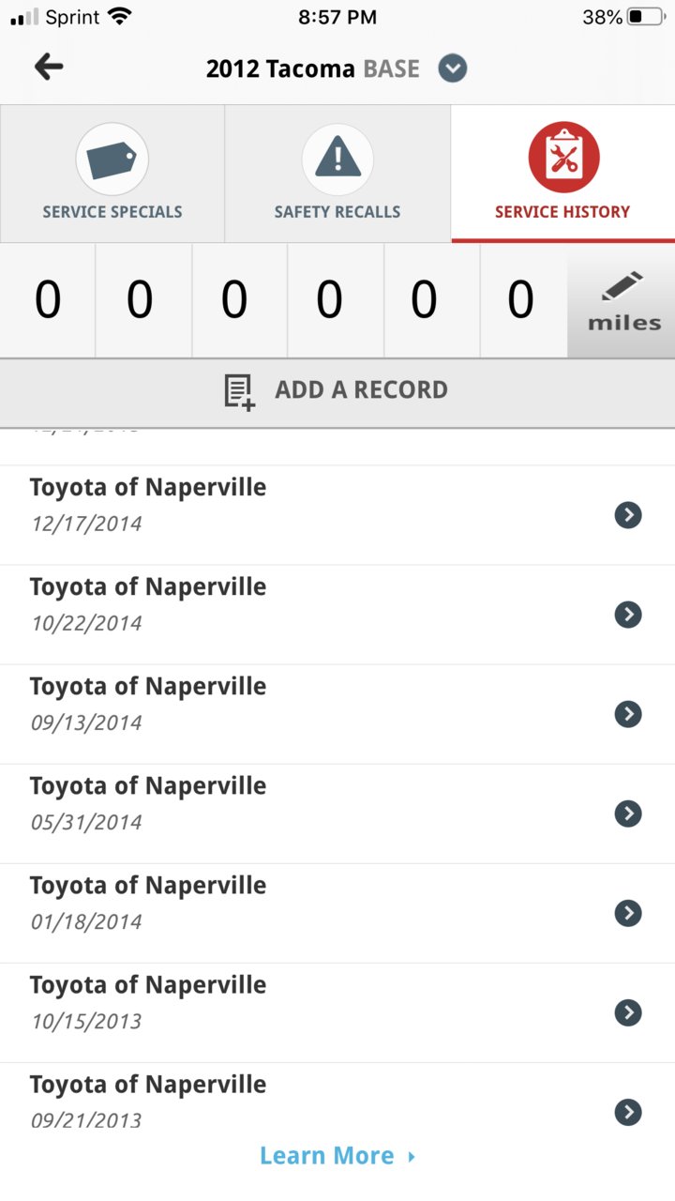Select the Safety Recalls warning icon
The image size is (675, 1201).
coord(337,160)
